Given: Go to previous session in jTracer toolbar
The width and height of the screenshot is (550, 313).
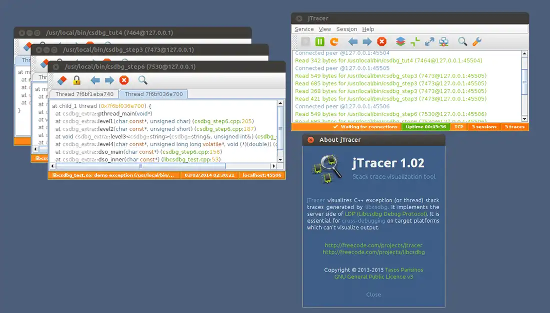Looking at the screenshot, I should tap(353, 42).
